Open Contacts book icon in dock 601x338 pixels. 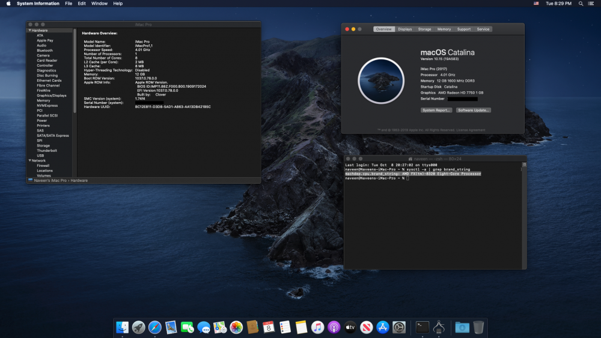252,327
